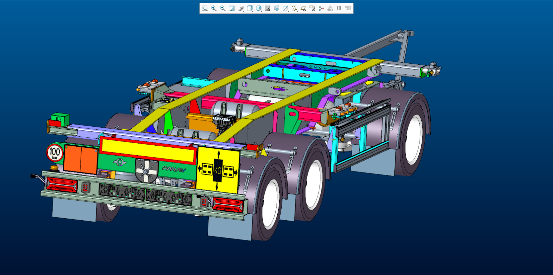
Task: Select the 100 km speed sign
Action: 55,153
